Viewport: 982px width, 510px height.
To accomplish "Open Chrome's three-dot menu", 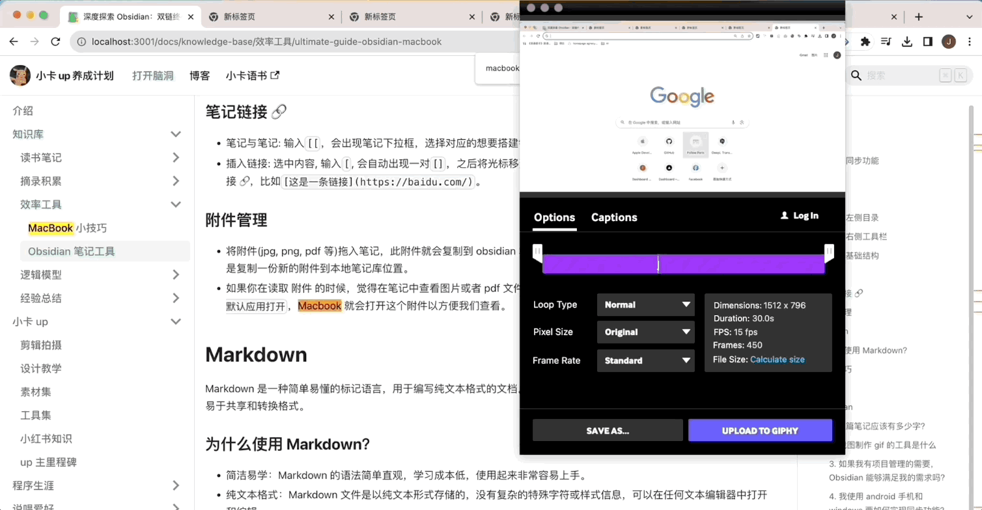I will 969,42.
